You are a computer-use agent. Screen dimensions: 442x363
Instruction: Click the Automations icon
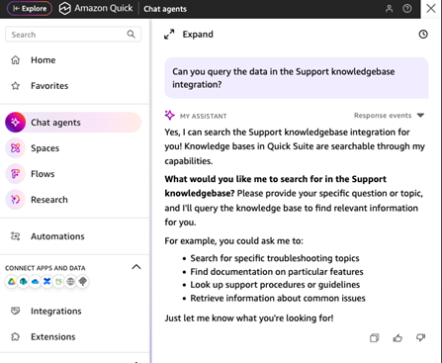[15, 236]
